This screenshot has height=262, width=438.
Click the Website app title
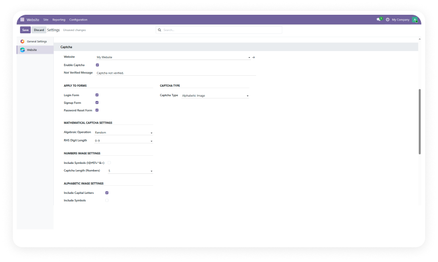33,20
